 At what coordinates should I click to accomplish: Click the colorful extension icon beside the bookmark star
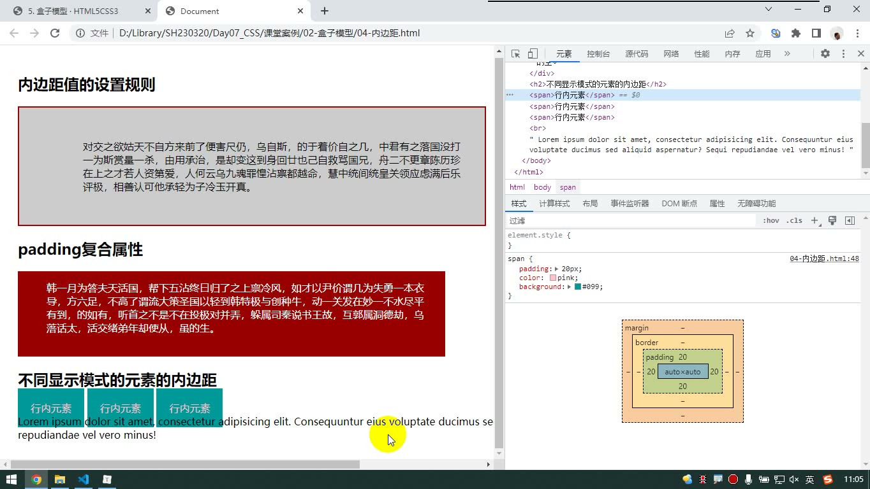pos(776,33)
